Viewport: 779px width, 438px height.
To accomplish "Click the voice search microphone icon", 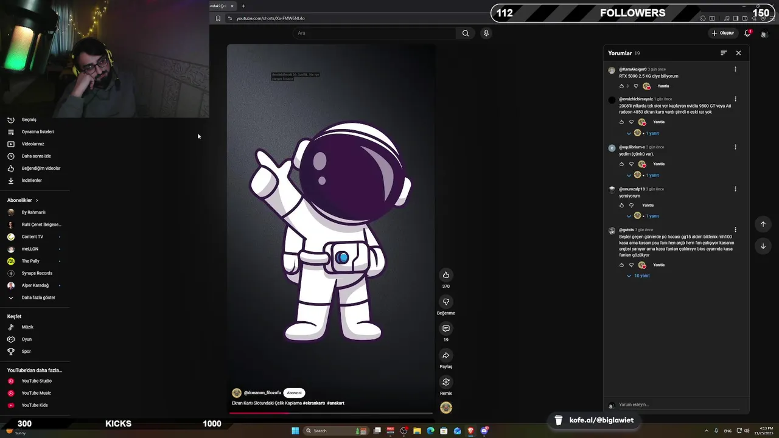I will coord(486,33).
